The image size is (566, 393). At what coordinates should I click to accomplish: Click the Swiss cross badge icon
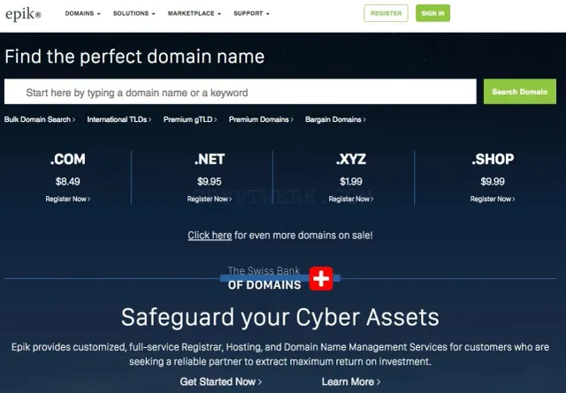(321, 278)
